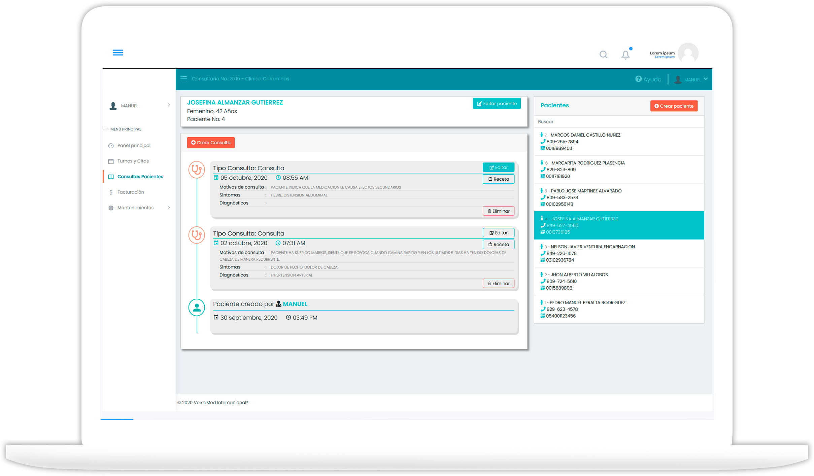Click phone icon beside 829-829-809
The width and height of the screenshot is (814, 476).
pyautogui.click(x=543, y=170)
